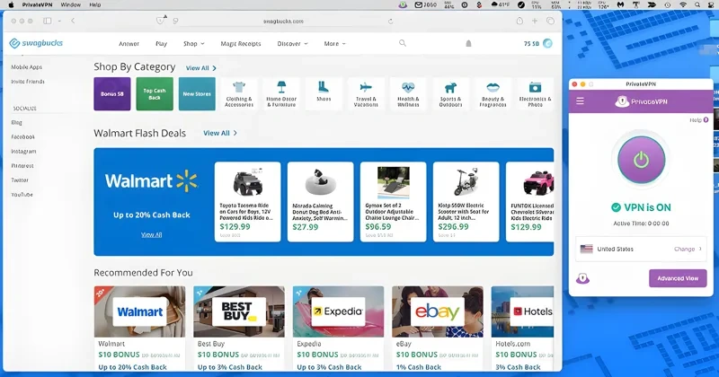Open Mobile Apps in the sidebar
Viewport: 719px width, 377px height.
(x=27, y=67)
